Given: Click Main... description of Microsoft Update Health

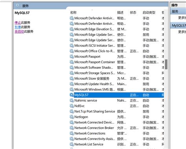Looking at the screenshot, I should (x=122, y=84).
